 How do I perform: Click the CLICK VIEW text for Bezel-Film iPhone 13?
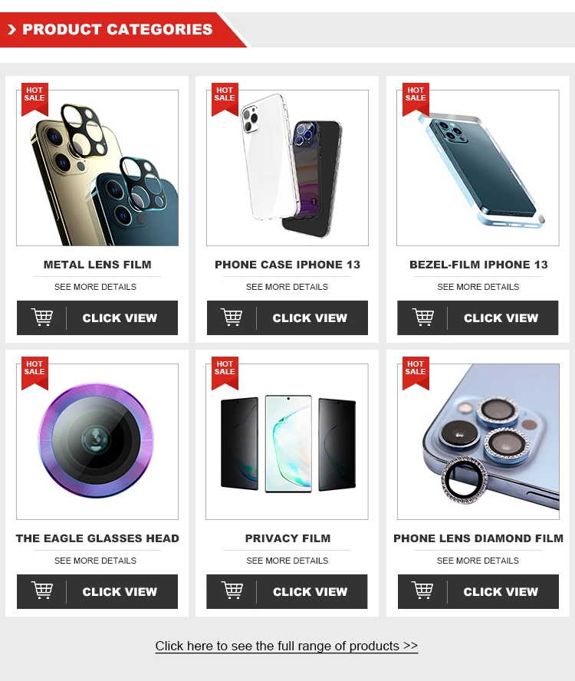(x=501, y=318)
